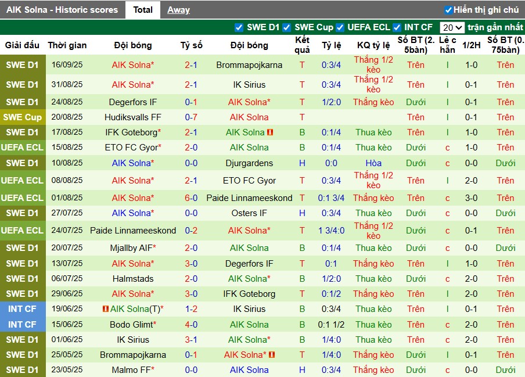The width and height of the screenshot is (525, 377).
Task: Open the 20 recent matches dropdown
Action: pos(451,27)
